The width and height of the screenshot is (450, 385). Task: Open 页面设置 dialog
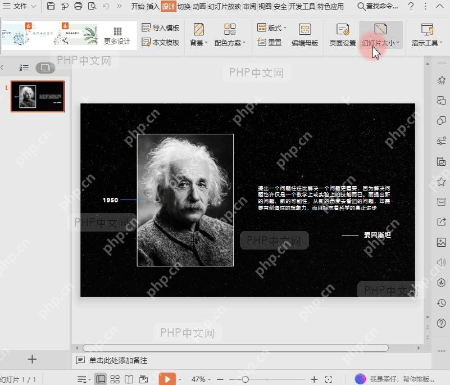pos(343,35)
